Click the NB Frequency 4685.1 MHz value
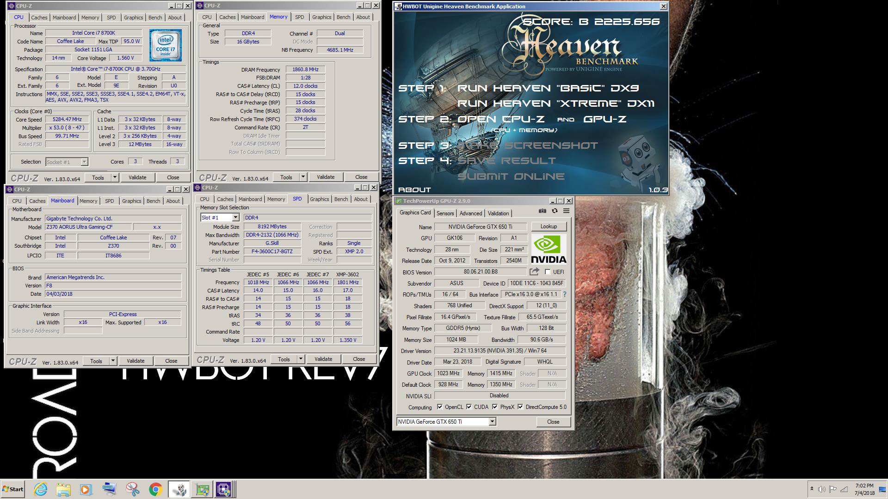The width and height of the screenshot is (888, 499). click(x=340, y=50)
